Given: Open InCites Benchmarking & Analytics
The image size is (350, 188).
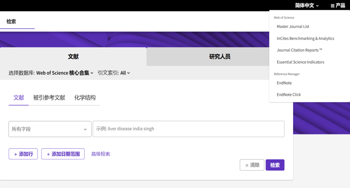Looking at the screenshot, I should point(305,38).
